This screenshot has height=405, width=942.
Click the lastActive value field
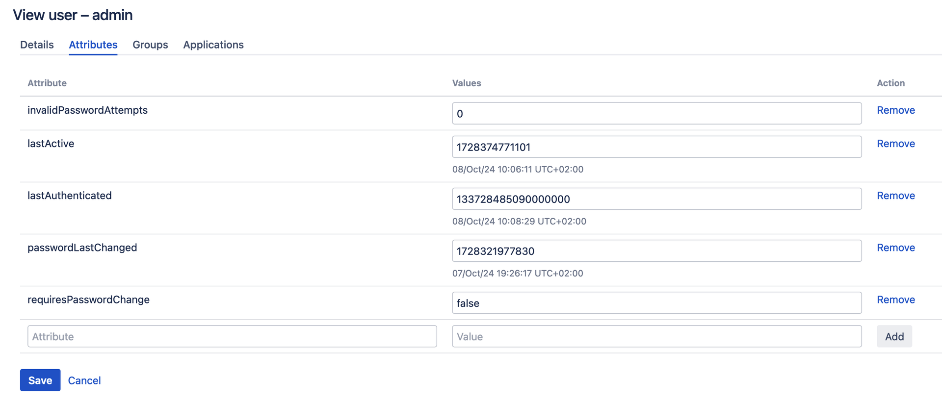point(656,147)
